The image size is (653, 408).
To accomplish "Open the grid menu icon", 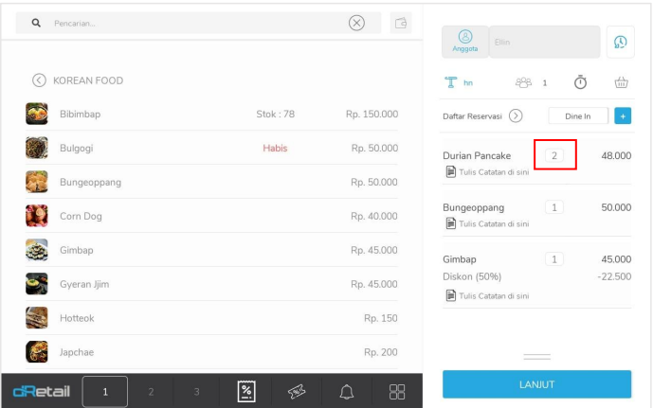I will tap(397, 391).
